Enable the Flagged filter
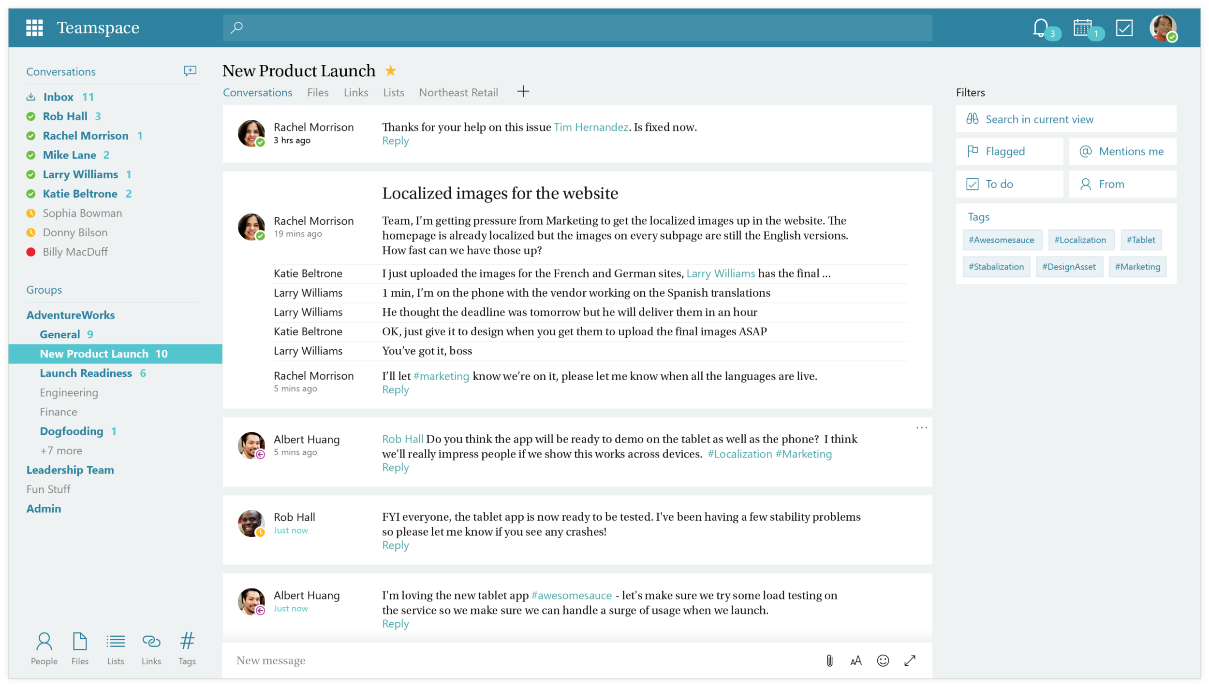 (x=1009, y=151)
